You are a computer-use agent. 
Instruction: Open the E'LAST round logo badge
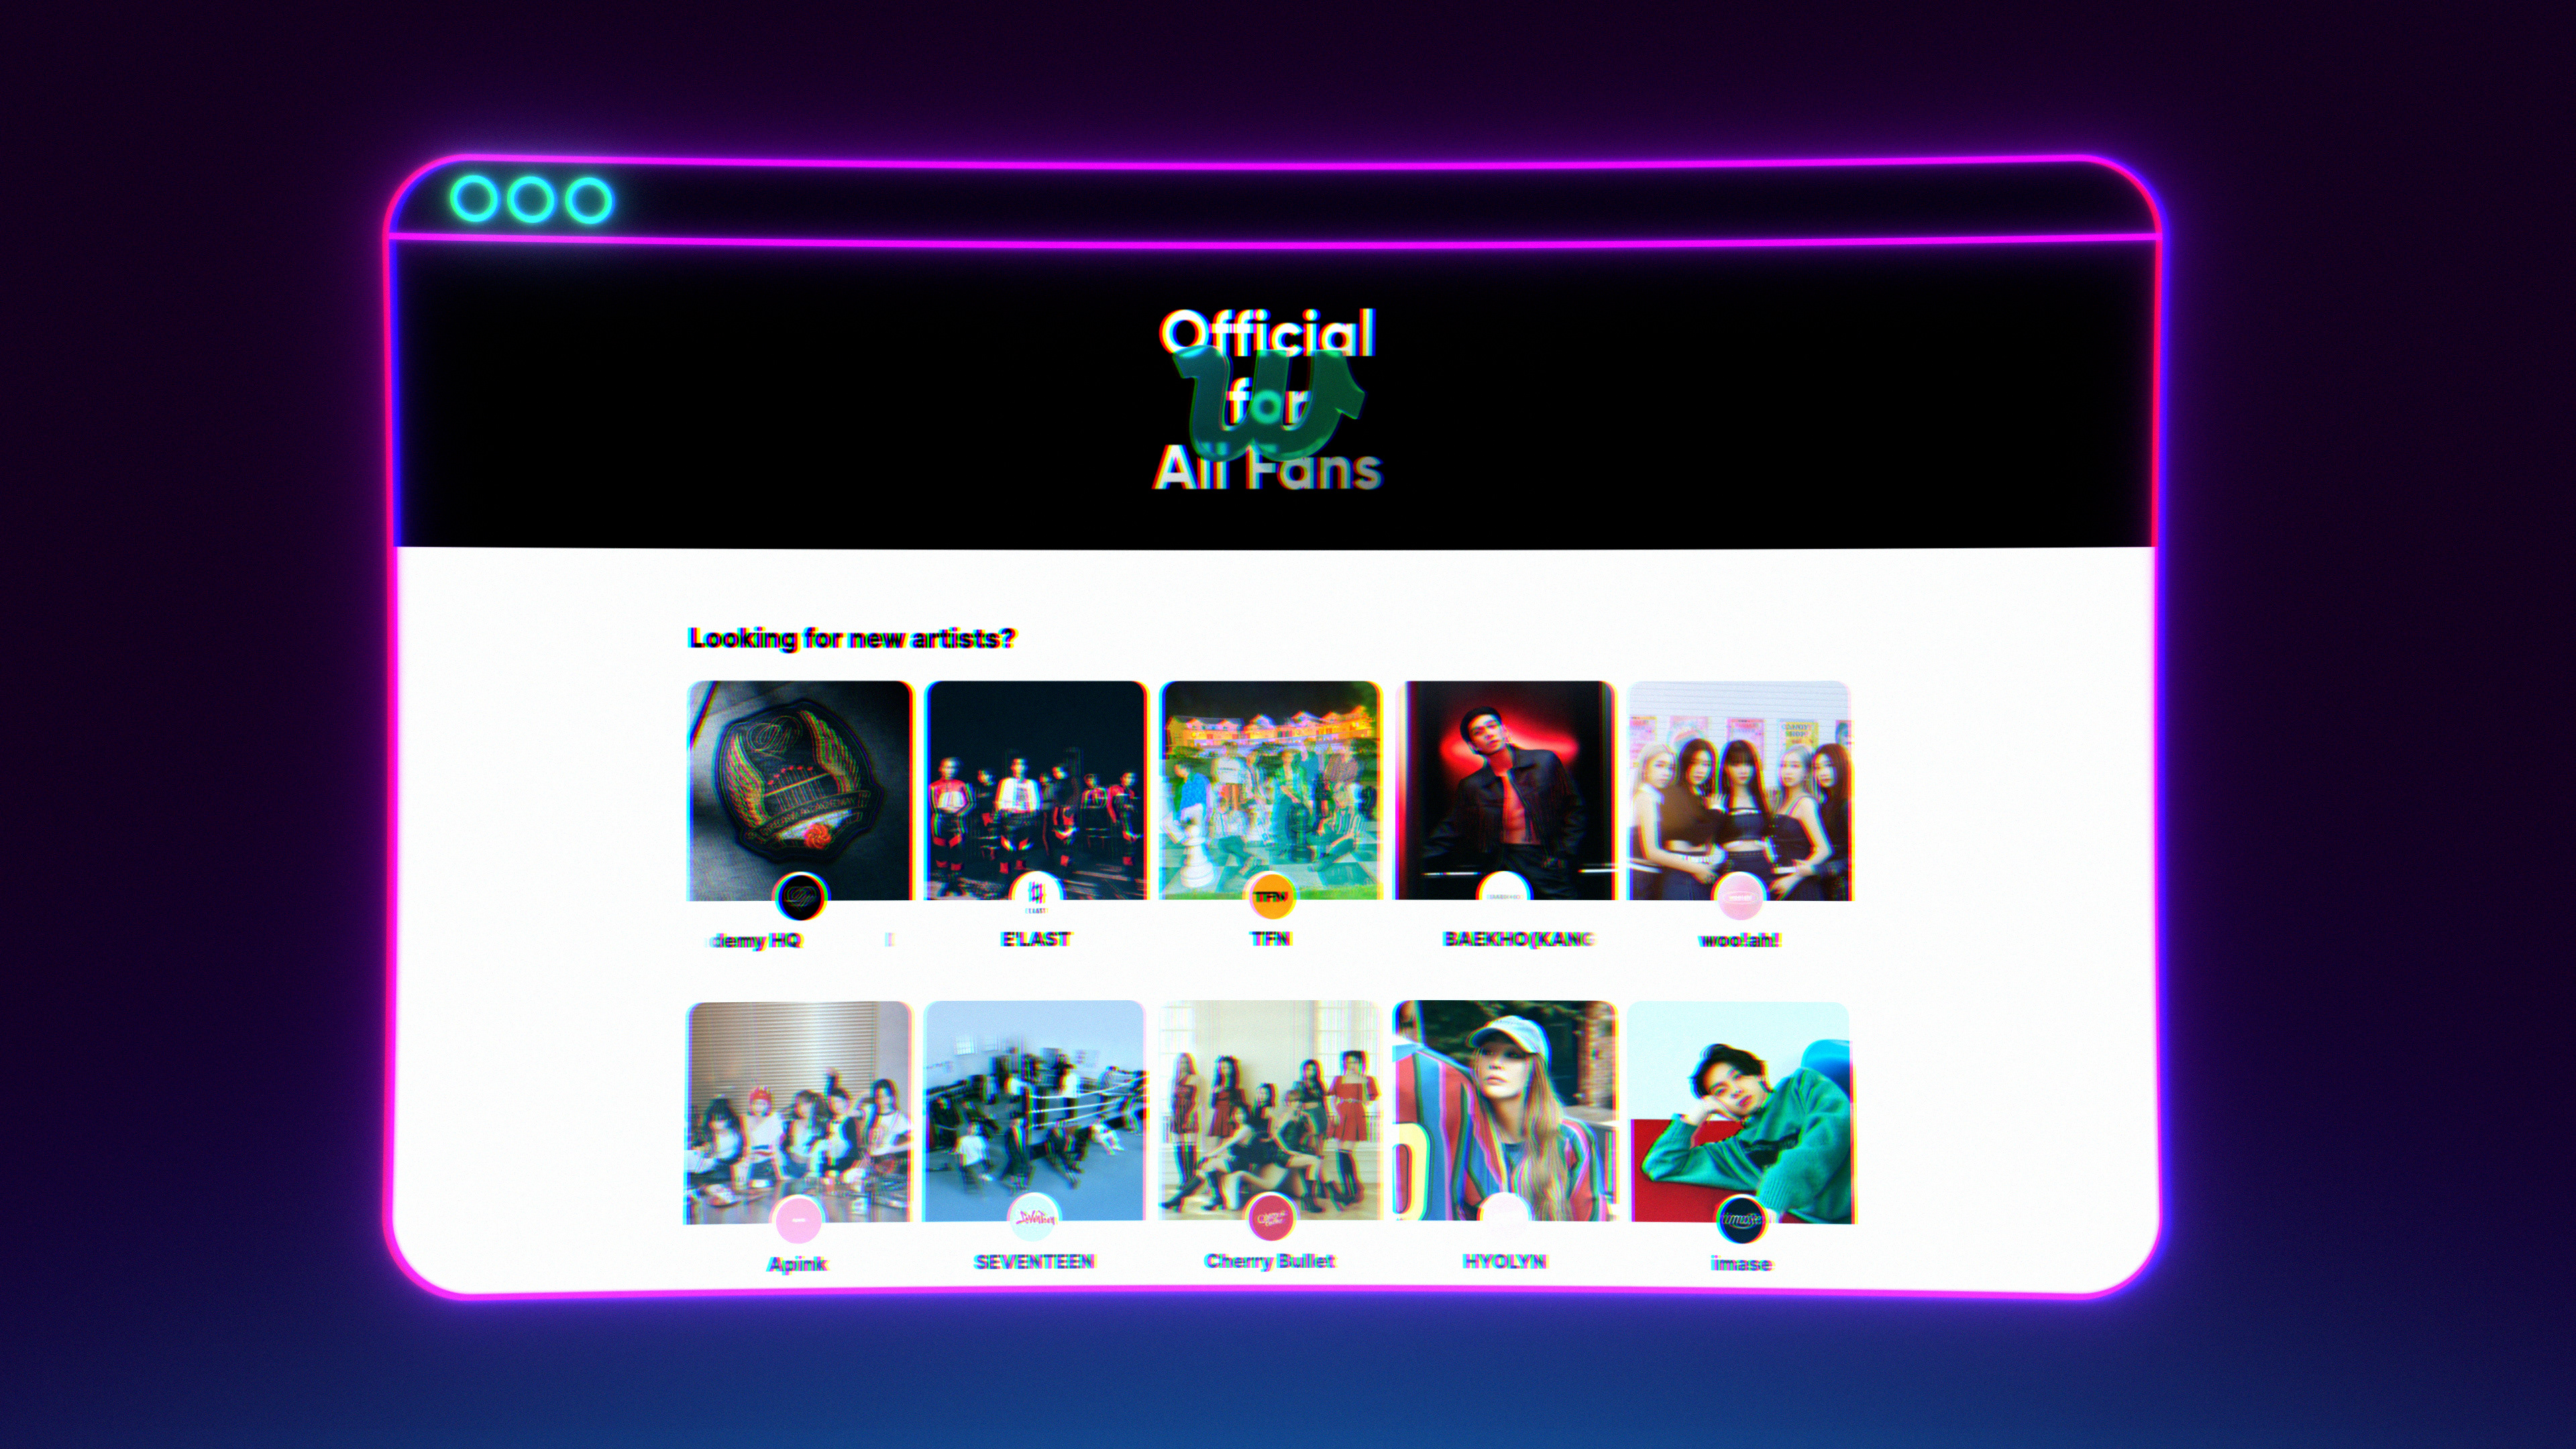pos(1036,894)
